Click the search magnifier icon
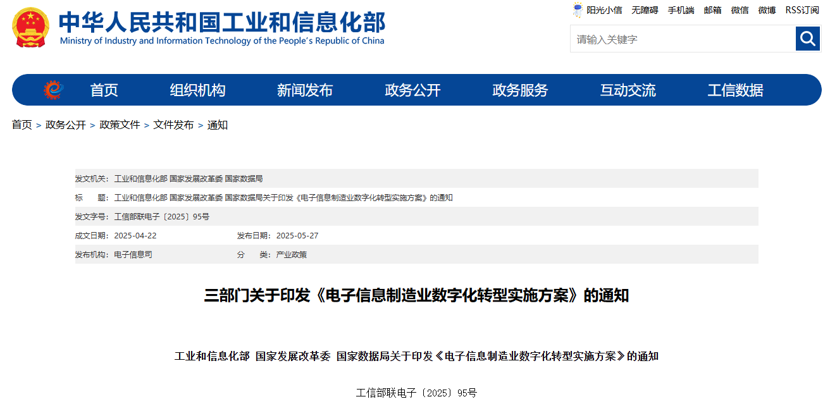 pyautogui.click(x=807, y=39)
